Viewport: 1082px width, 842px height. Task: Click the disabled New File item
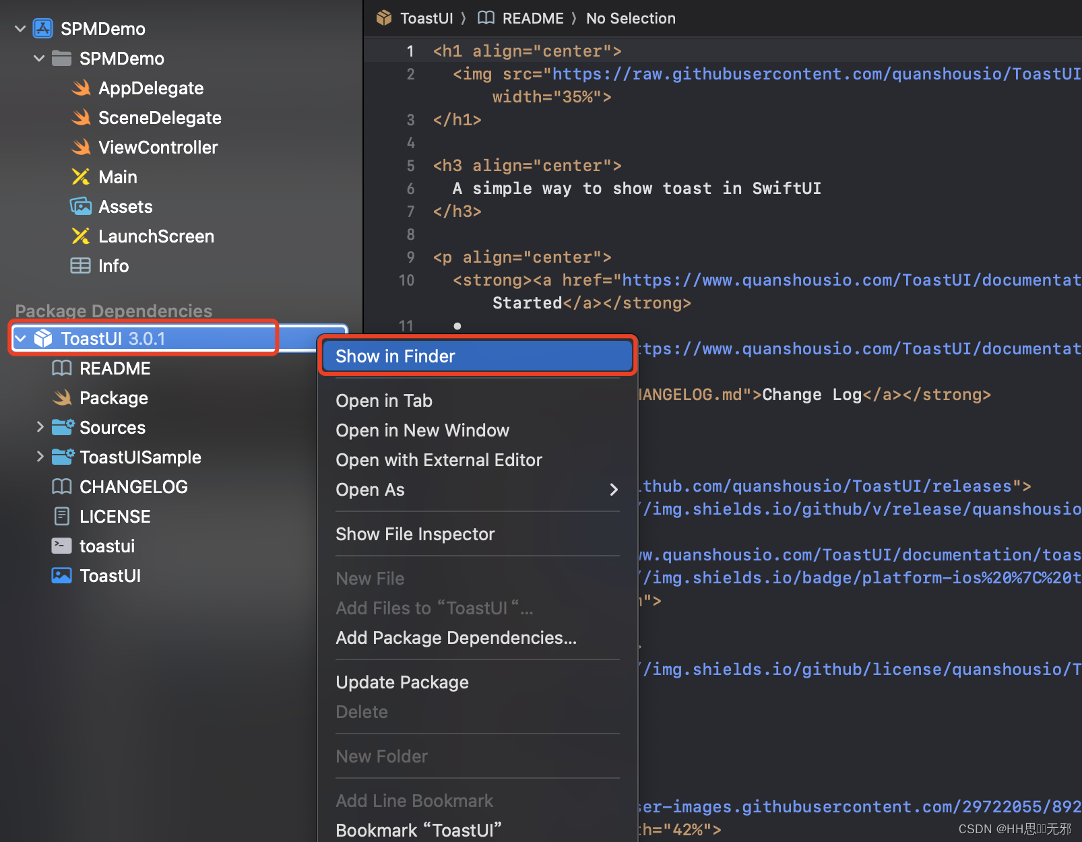478,579
